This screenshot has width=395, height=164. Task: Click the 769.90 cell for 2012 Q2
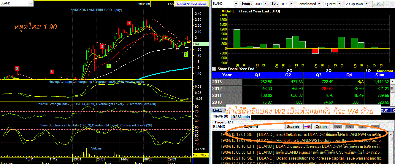click(x=288, y=89)
